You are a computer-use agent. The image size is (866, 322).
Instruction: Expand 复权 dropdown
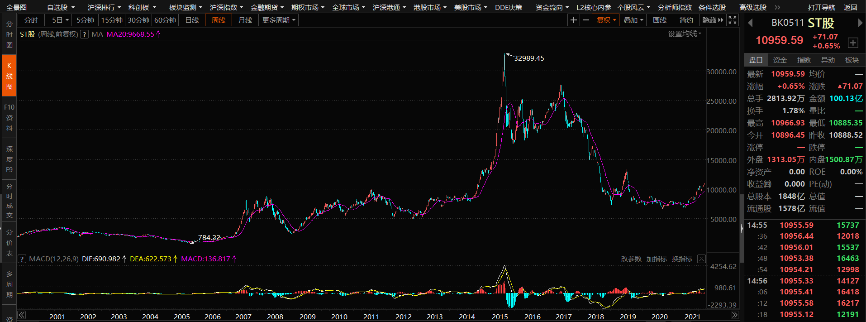[x=605, y=20]
